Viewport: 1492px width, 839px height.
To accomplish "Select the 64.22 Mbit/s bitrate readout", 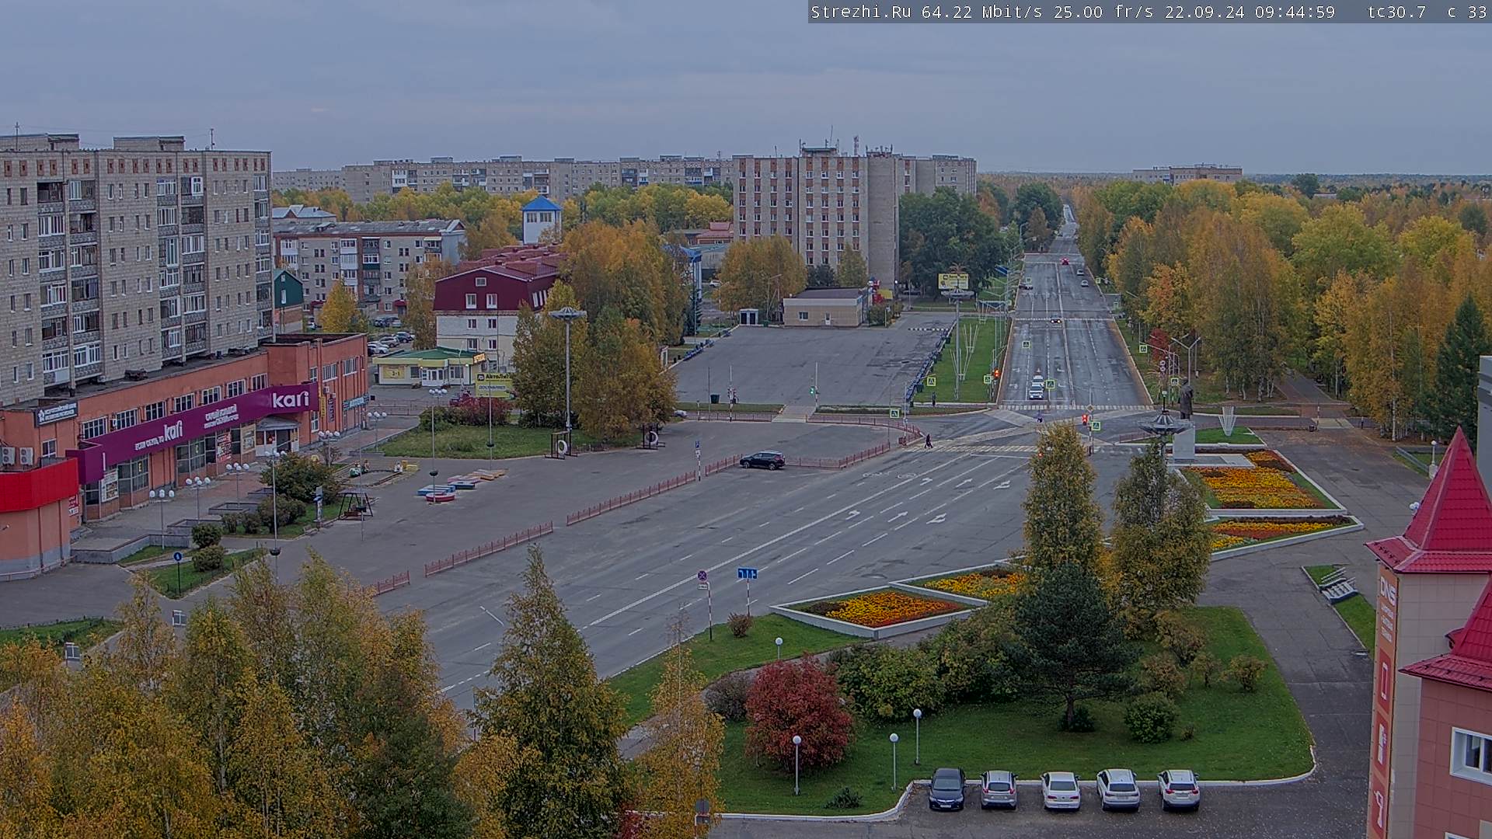I will [x=983, y=12].
